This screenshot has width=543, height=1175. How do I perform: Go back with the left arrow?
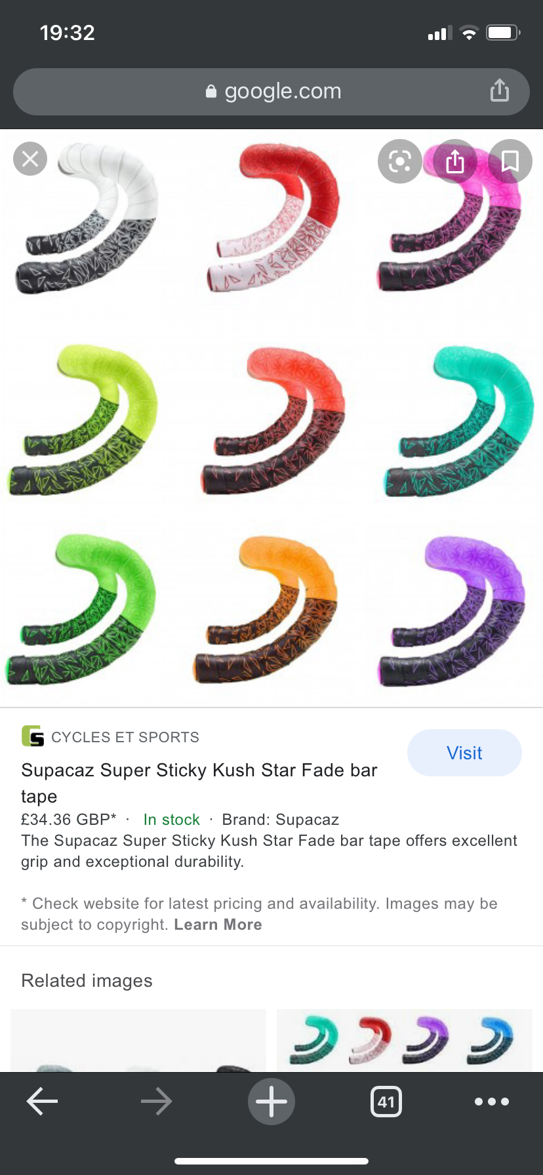(x=42, y=1102)
